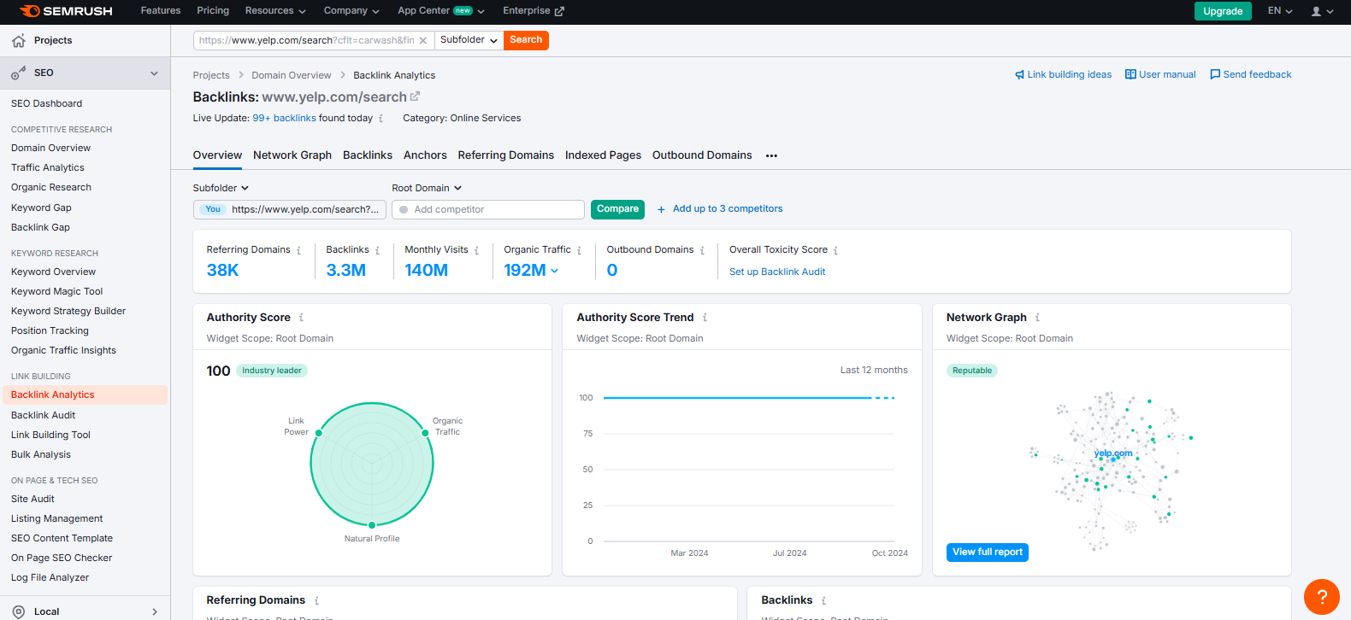Click the Semrush logo

(x=66, y=11)
